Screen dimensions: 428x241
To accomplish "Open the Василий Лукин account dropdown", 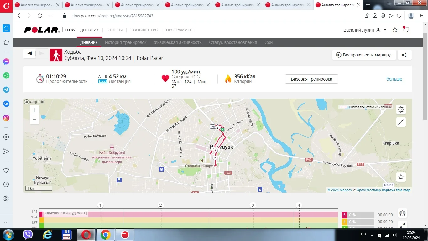I will (x=365, y=30).
